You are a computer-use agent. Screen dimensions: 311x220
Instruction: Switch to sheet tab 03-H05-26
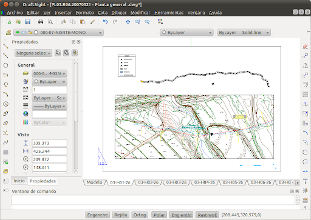click(233, 182)
